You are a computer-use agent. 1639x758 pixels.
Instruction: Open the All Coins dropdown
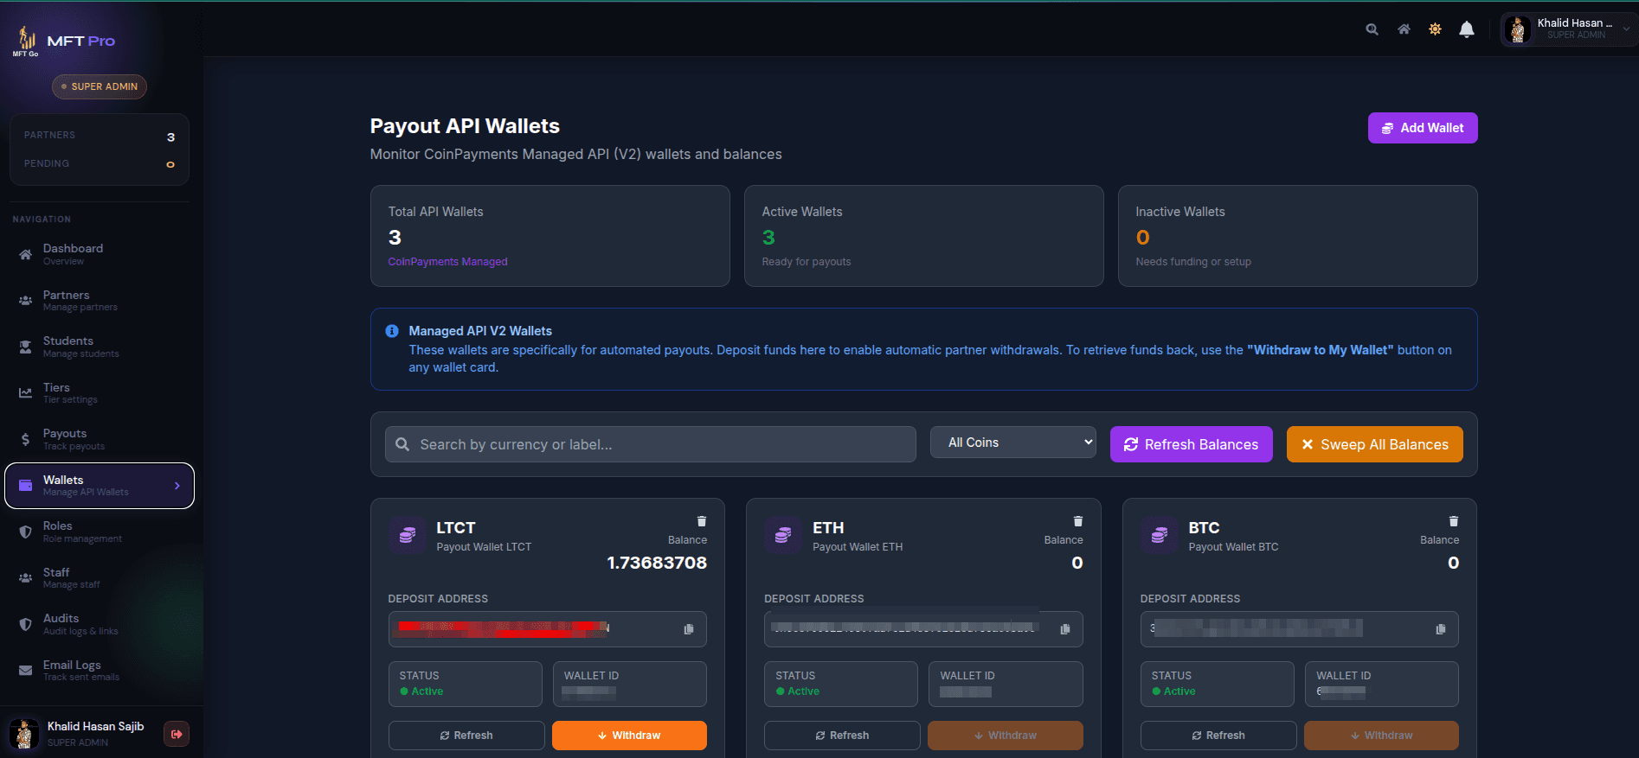(1013, 443)
